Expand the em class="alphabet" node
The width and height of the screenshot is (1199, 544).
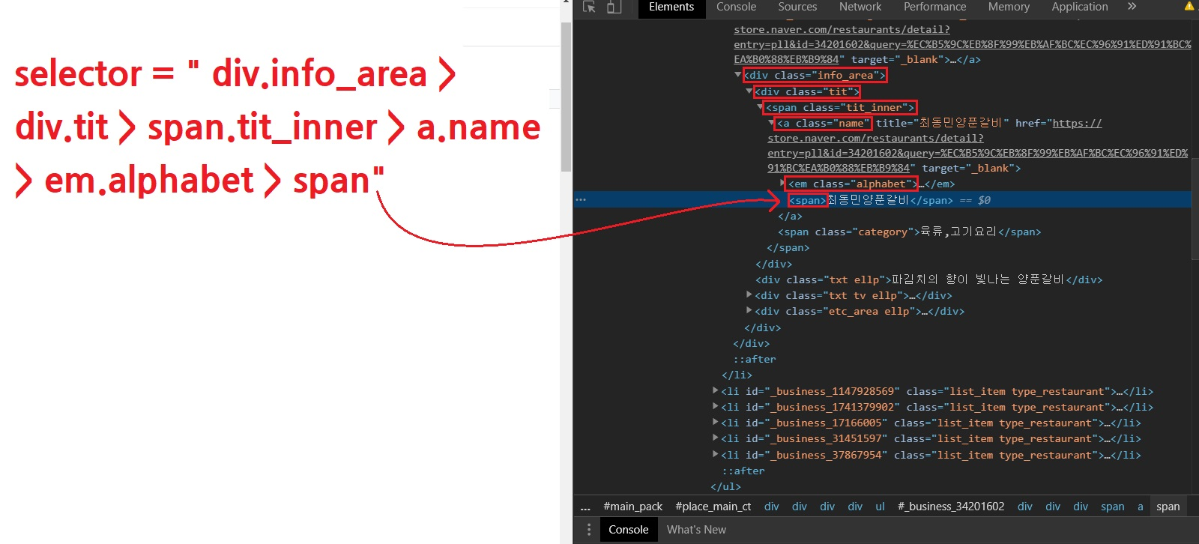[783, 184]
